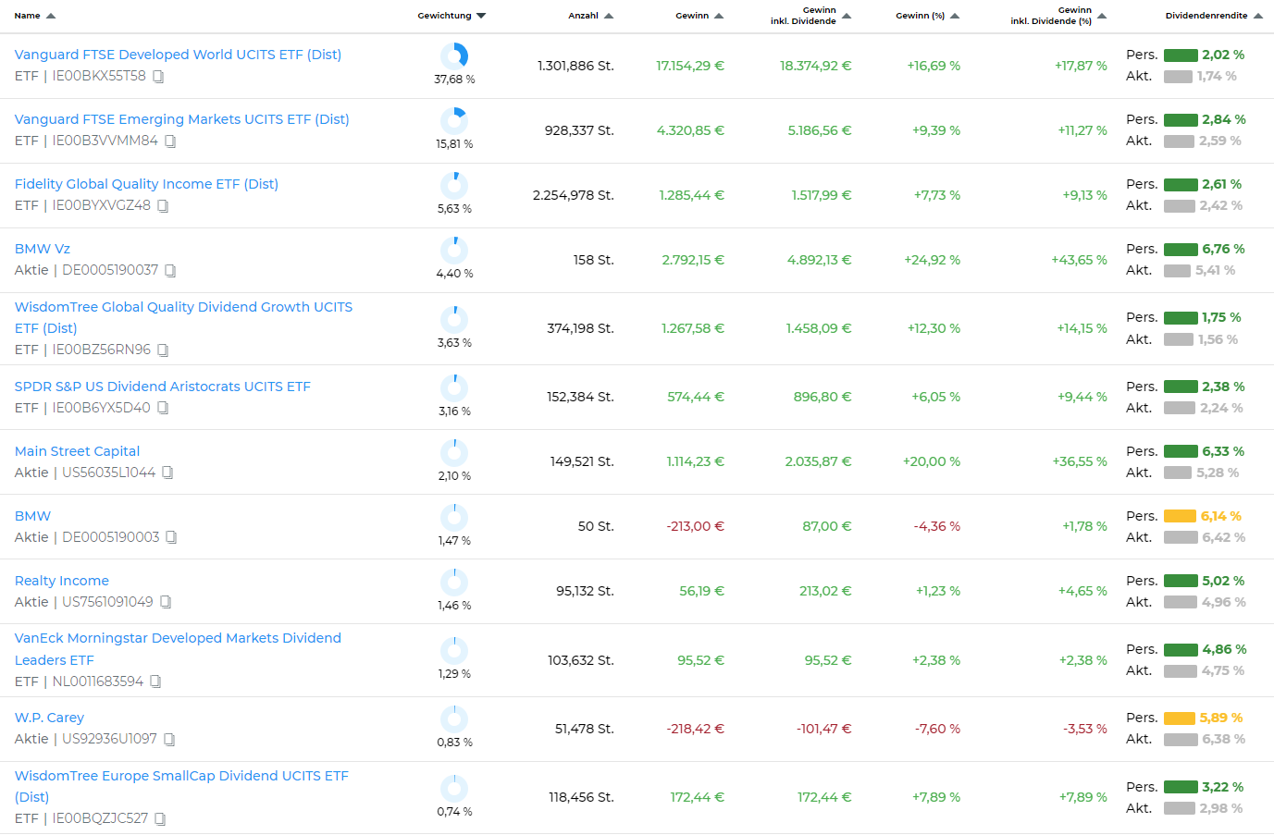Open the BMW ordinary share link
1274x835 pixels.
pyautogui.click(x=33, y=516)
